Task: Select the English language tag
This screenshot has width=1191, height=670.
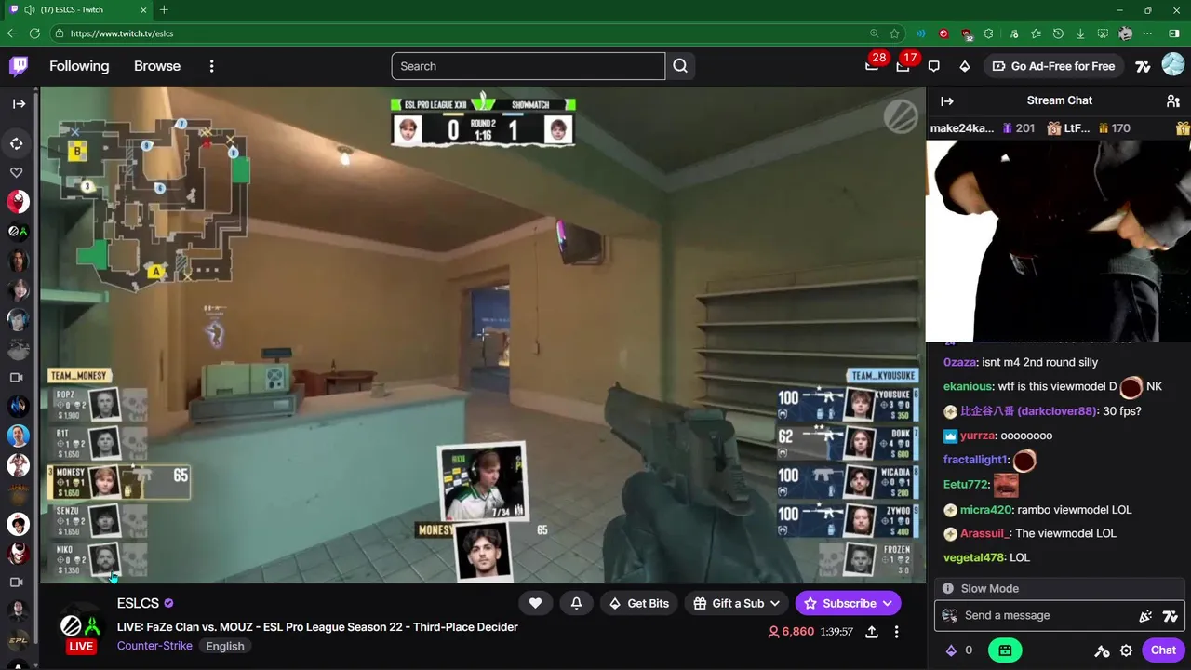Action: coord(225,646)
